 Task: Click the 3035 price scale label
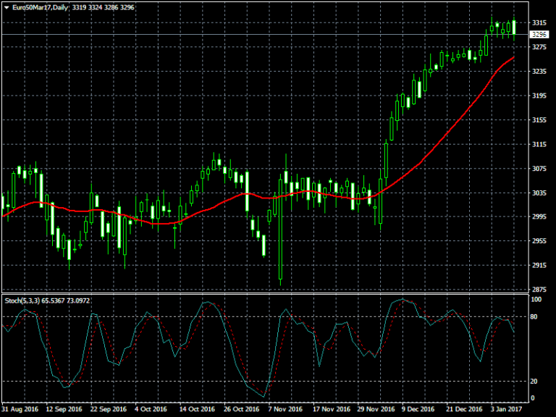(x=539, y=193)
